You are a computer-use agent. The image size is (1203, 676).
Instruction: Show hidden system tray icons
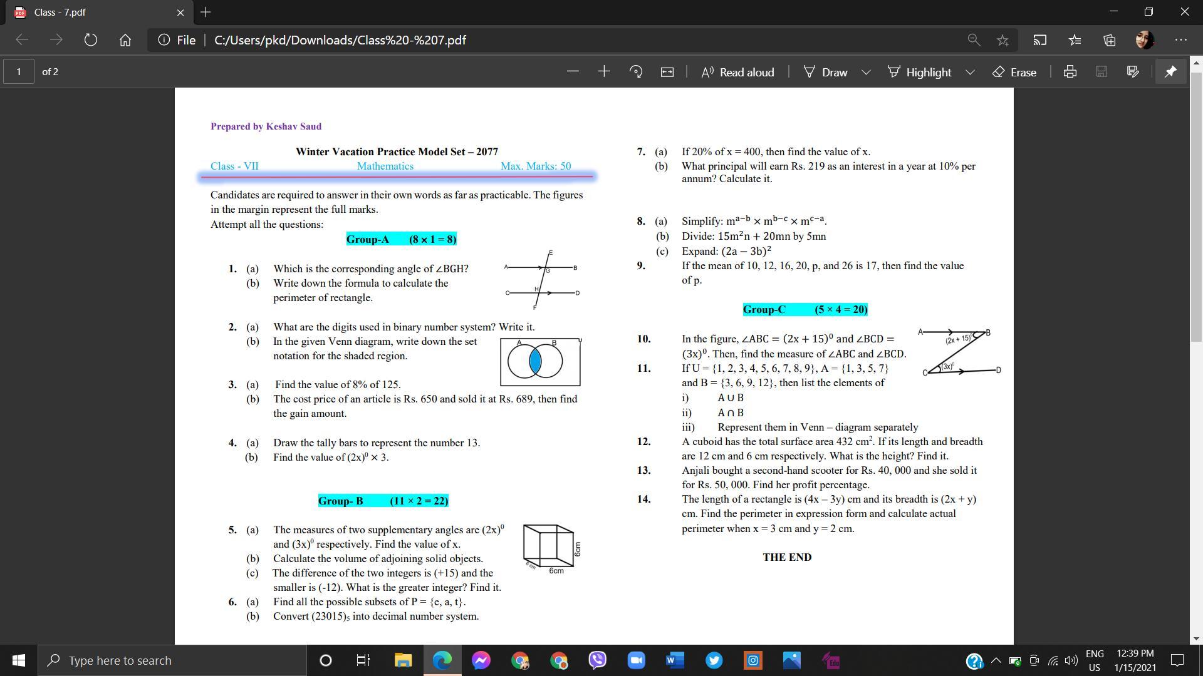(996, 660)
